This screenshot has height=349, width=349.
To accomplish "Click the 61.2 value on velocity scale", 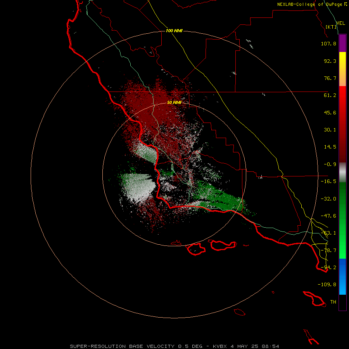I will 330,95.
